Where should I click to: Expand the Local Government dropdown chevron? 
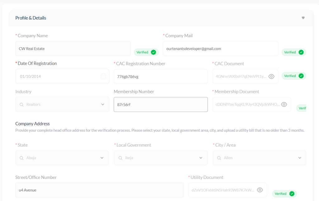(201, 158)
